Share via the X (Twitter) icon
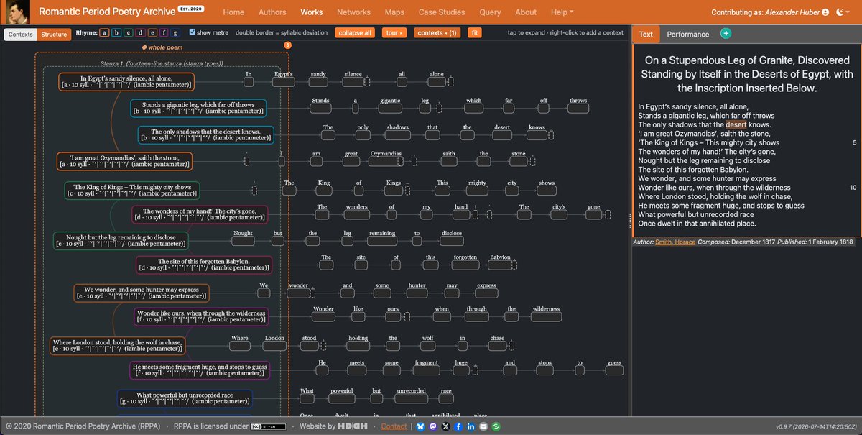Image resolution: width=862 pixels, height=435 pixels. [446, 426]
